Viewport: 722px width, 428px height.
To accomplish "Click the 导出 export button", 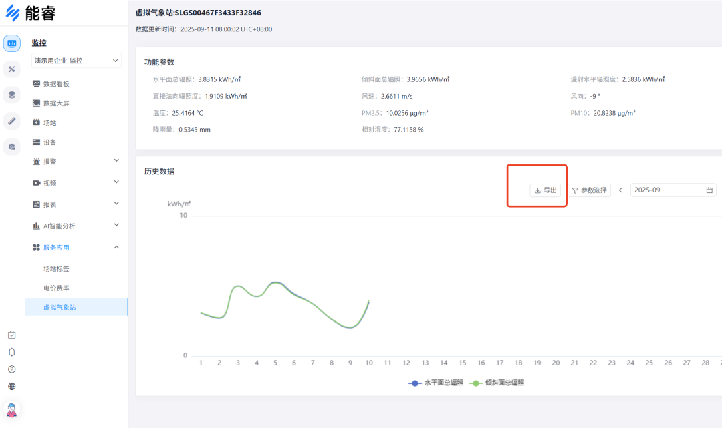I will coord(546,190).
